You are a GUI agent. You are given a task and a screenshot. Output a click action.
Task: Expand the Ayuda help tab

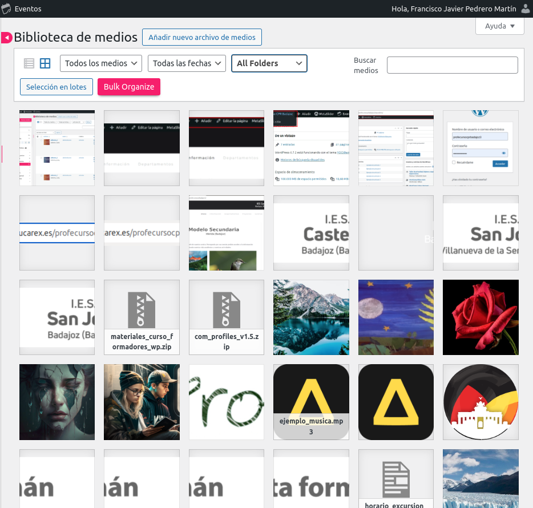tap(499, 26)
